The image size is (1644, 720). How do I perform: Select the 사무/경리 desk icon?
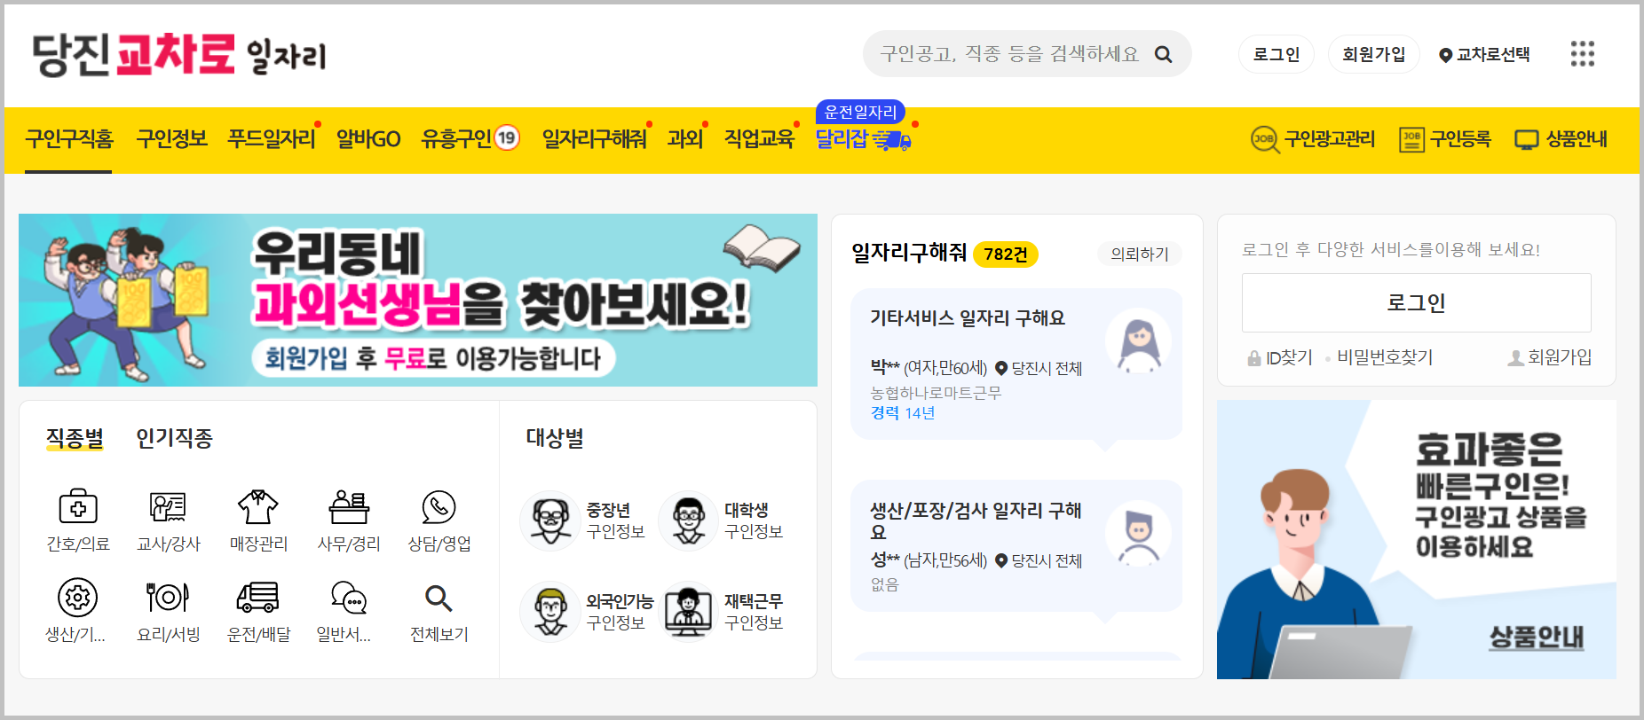(349, 507)
